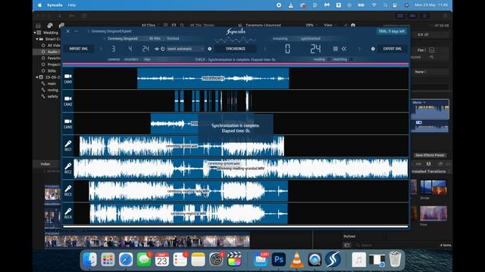Click the ceremony-groom.wav clip on REC1
485x272 pixels.
(182, 146)
